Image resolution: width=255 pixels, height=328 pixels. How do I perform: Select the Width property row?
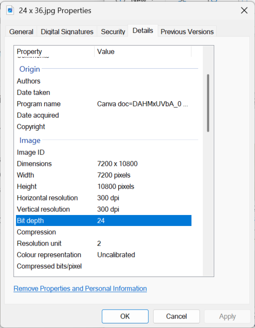click(104, 175)
